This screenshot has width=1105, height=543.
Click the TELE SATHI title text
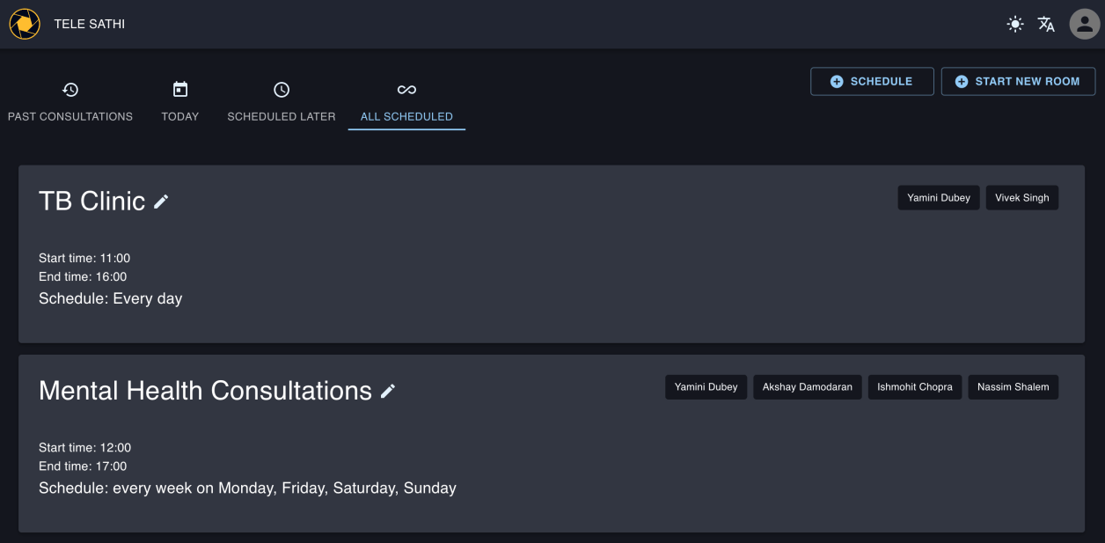(90, 24)
